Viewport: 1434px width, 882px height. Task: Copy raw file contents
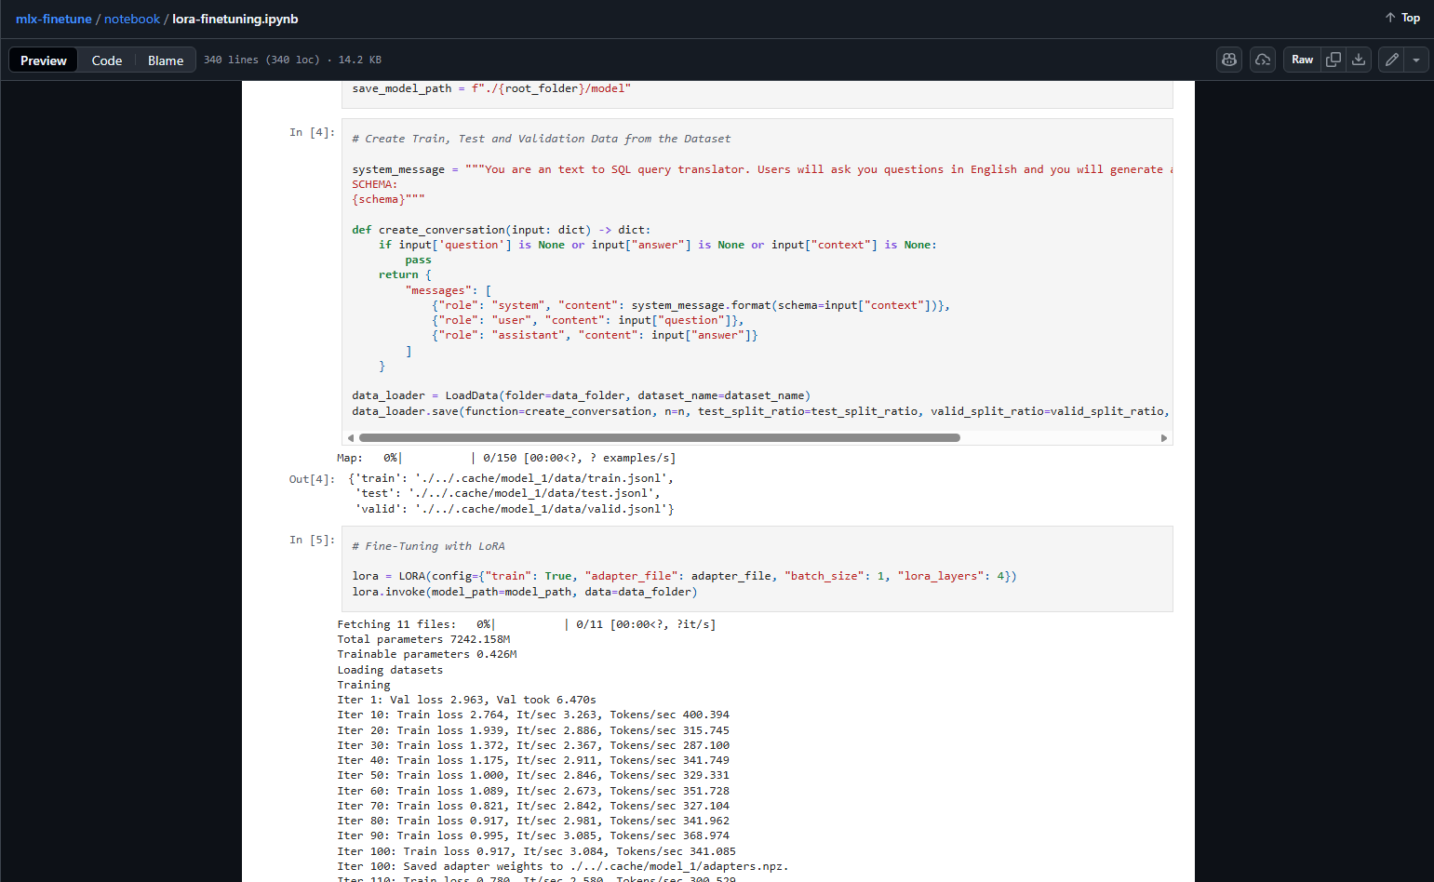[1333, 60]
